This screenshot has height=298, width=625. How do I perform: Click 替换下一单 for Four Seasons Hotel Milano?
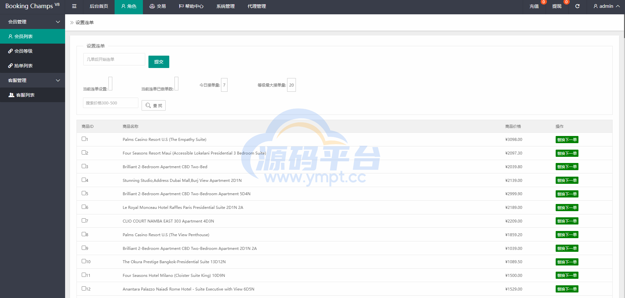coord(567,275)
